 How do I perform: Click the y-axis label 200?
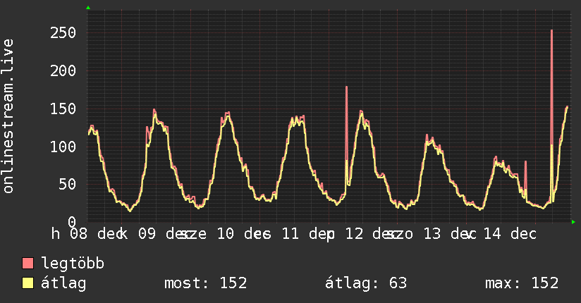click(x=63, y=70)
